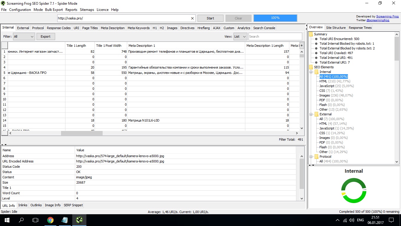401x226 pixels.
Task: Open the notification center icon
Action: click(391, 220)
